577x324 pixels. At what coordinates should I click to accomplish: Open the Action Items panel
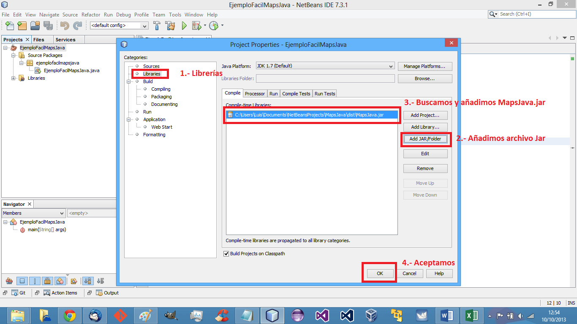pyautogui.click(x=60, y=293)
